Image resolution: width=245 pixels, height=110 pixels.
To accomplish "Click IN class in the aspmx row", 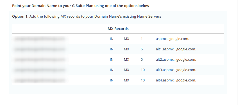I will click(112, 39).
